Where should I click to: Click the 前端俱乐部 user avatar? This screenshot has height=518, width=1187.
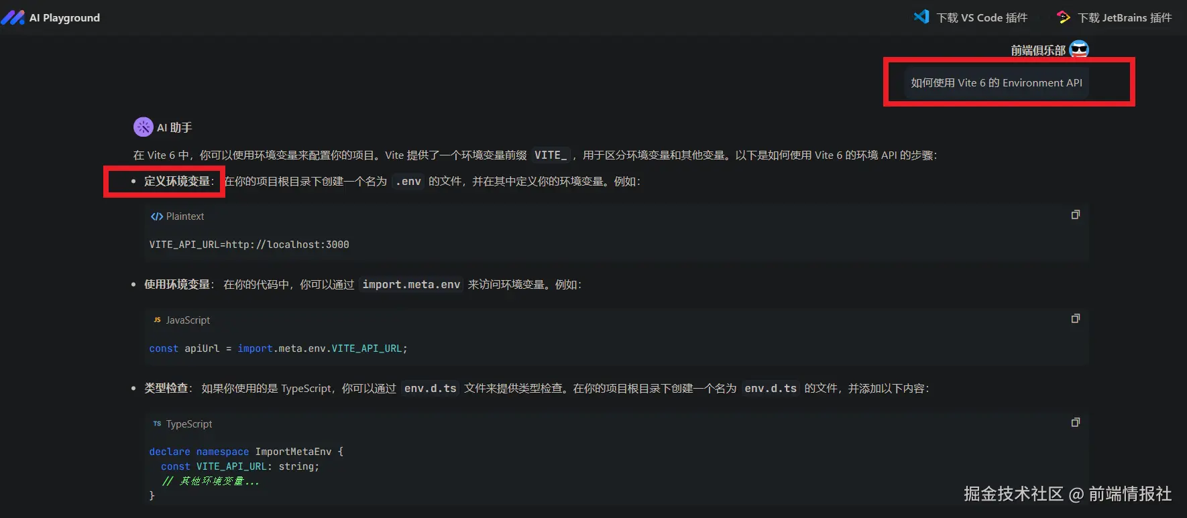click(x=1079, y=50)
